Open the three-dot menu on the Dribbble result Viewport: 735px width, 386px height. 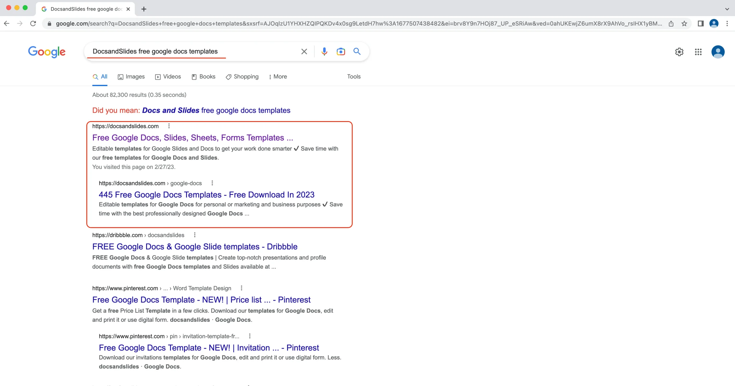tap(194, 235)
